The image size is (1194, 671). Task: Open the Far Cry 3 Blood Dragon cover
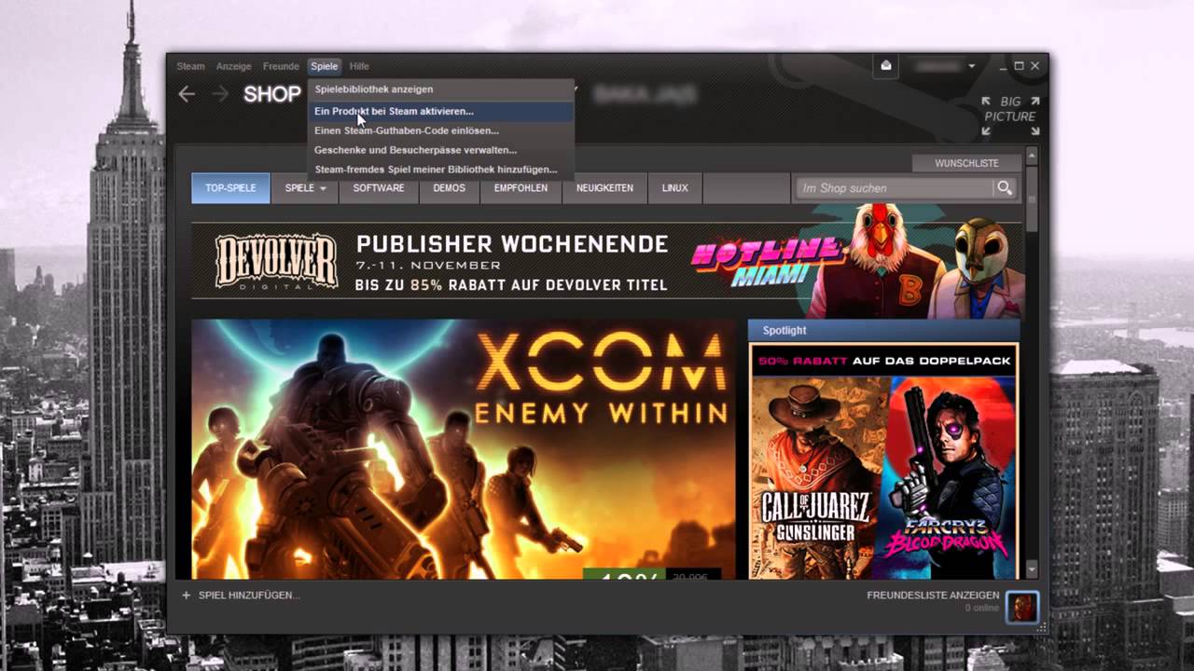[949, 477]
